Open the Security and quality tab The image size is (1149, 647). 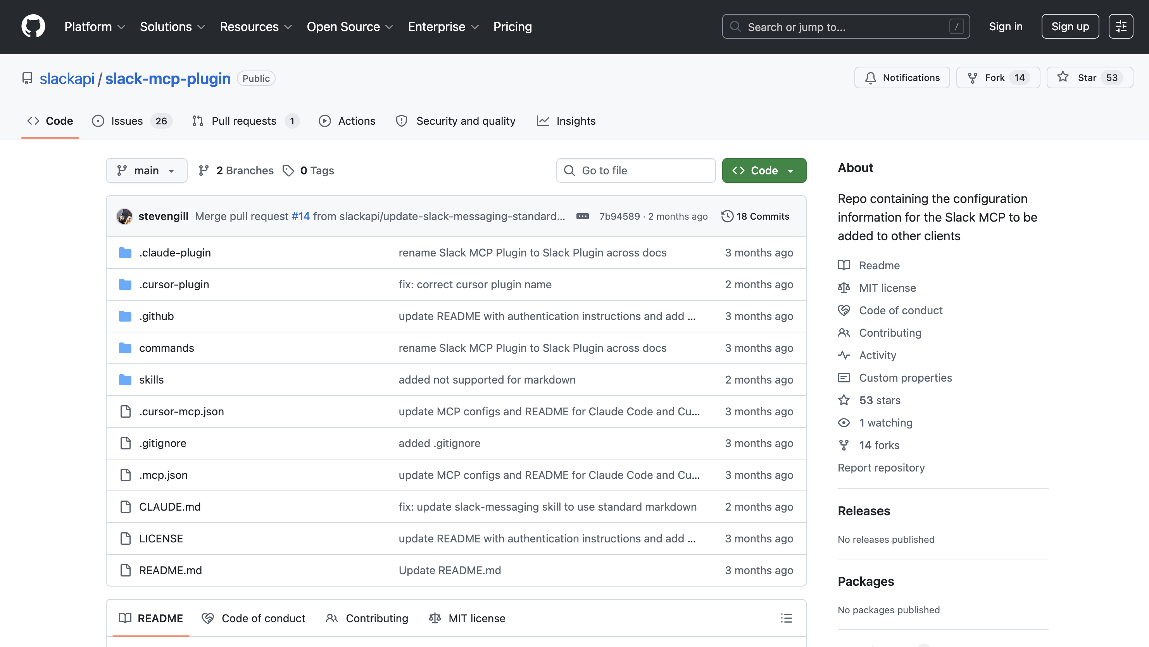[455, 121]
